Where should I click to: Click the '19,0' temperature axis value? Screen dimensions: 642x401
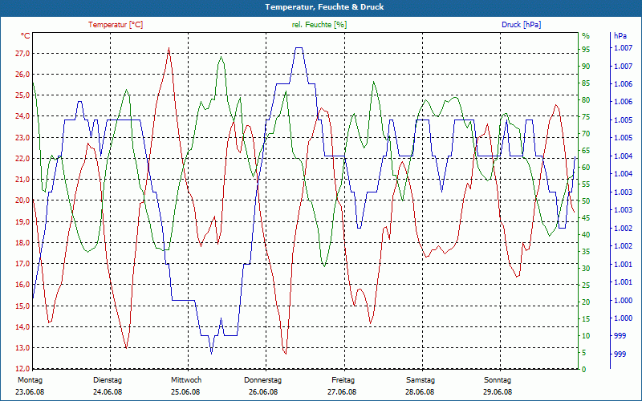pos(22,221)
